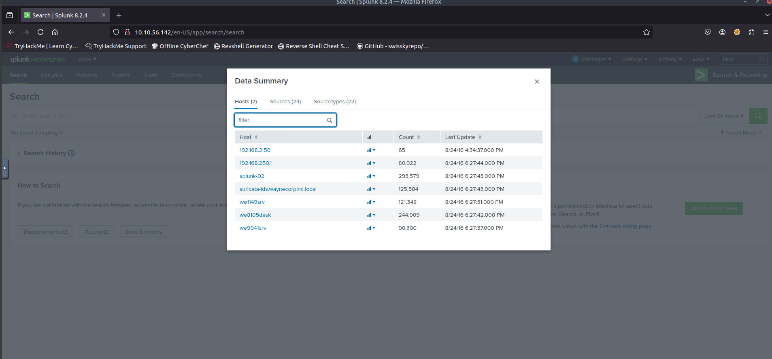Open host we8105desk link

tap(255, 215)
